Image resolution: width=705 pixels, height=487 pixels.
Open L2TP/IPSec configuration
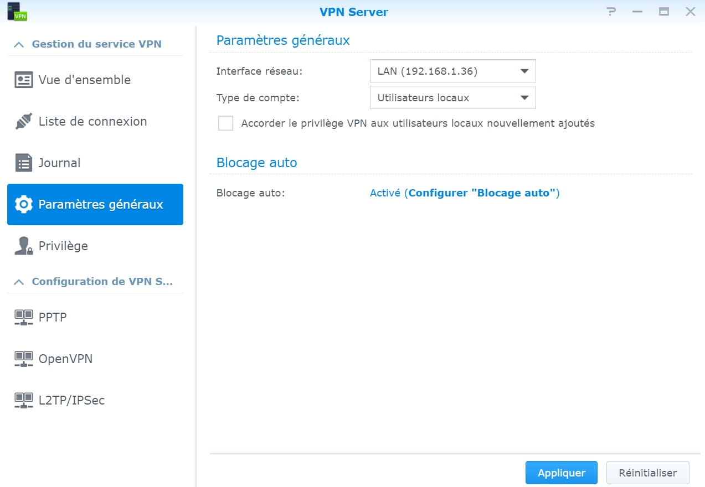point(95,401)
